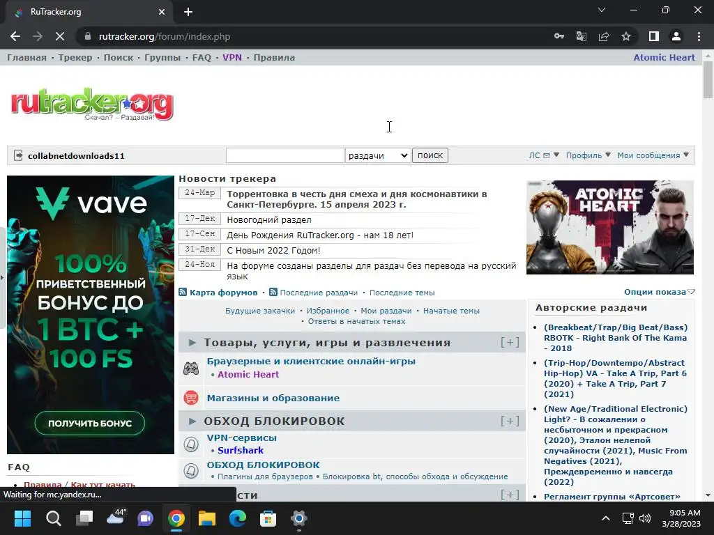Viewport: 714px width, 535px height.
Task: Expand the Профиль dropdown menu
Action: [588, 155]
